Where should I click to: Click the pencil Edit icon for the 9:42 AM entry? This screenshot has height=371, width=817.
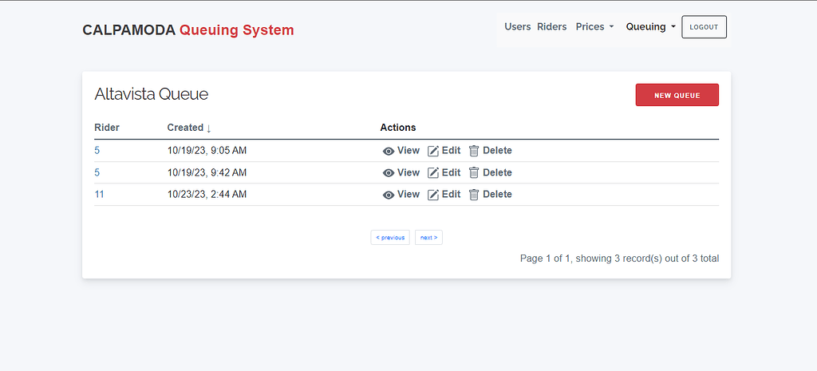click(433, 173)
